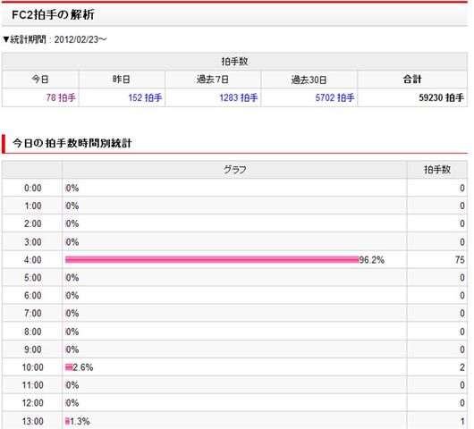This screenshot has height=429, width=474.
Task: Click the 過去7日 column header
Action: click(x=213, y=80)
